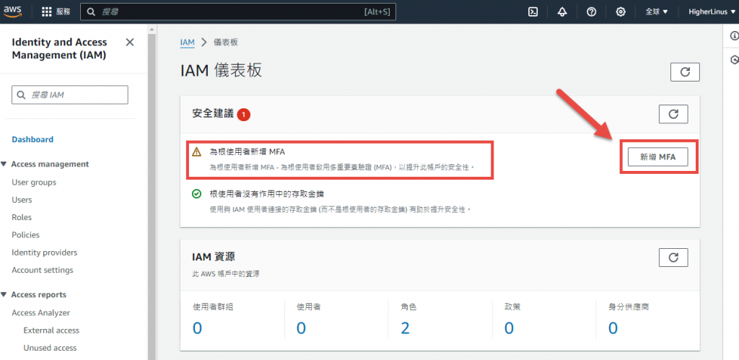Viewport: 739px width, 360px height.
Task: Open the CloudShell terminal icon
Action: (533, 12)
